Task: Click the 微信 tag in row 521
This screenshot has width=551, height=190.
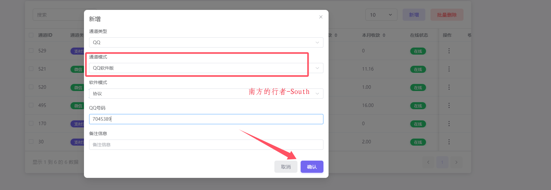Action: [x=77, y=69]
